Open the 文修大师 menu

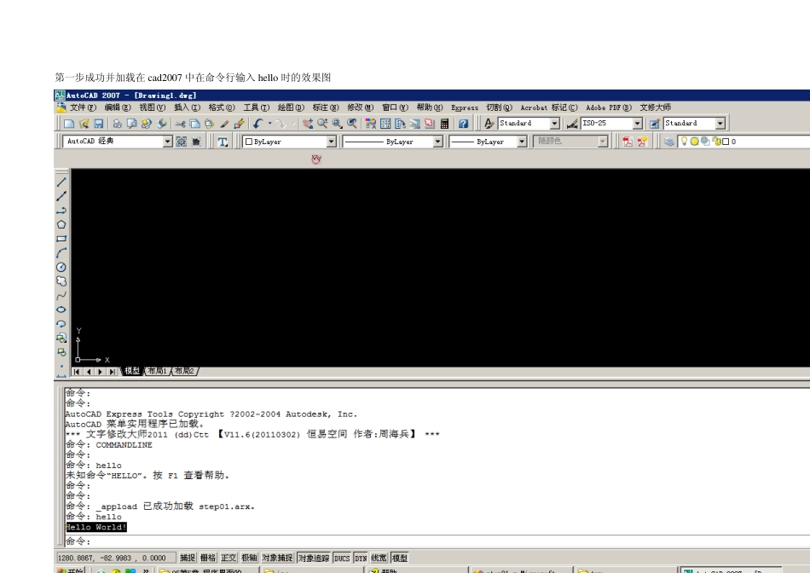pyautogui.click(x=655, y=107)
